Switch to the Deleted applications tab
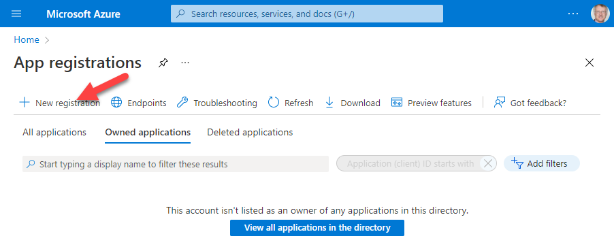Viewport: 614px width, 249px height. pyautogui.click(x=250, y=133)
